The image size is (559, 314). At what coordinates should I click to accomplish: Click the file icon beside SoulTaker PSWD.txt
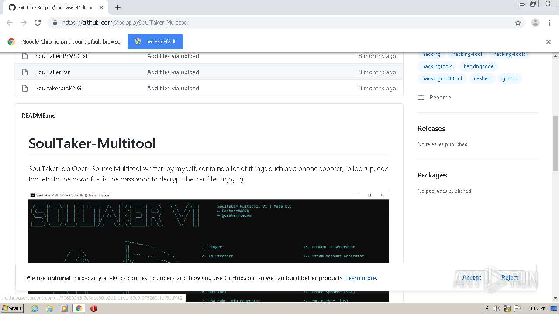pyautogui.click(x=24, y=56)
